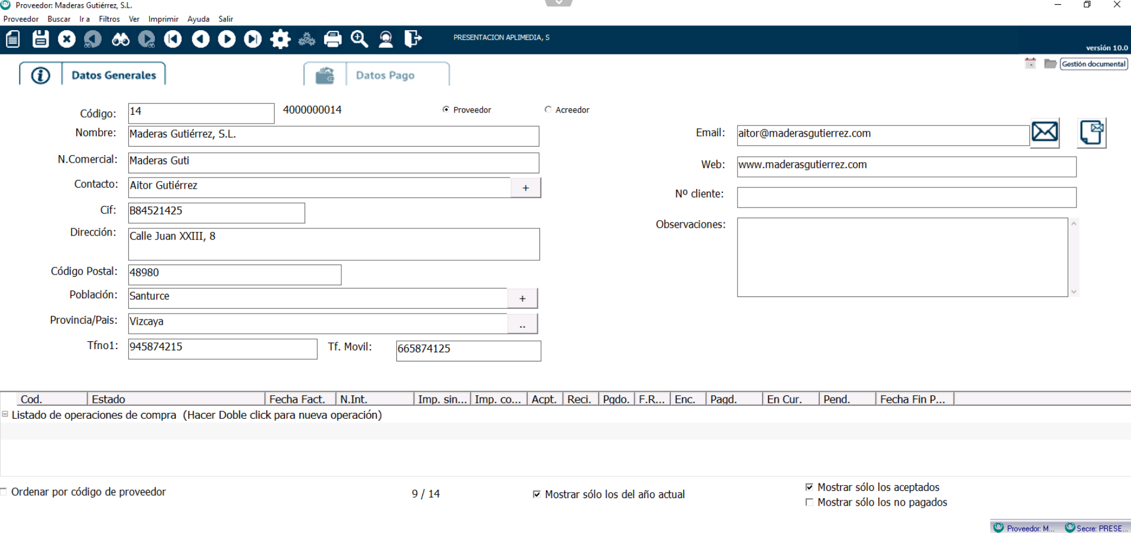Open the settings gear icon
Image resolution: width=1131 pixels, height=533 pixels.
280,39
